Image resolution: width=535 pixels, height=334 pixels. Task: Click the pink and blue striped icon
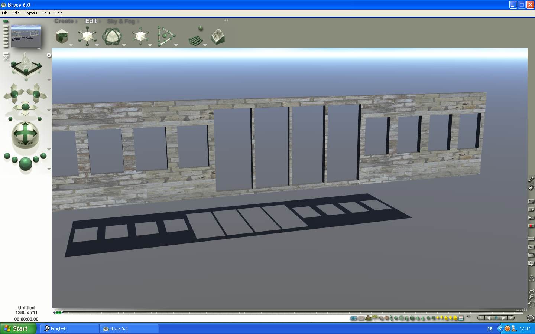[x=461, y=318]
